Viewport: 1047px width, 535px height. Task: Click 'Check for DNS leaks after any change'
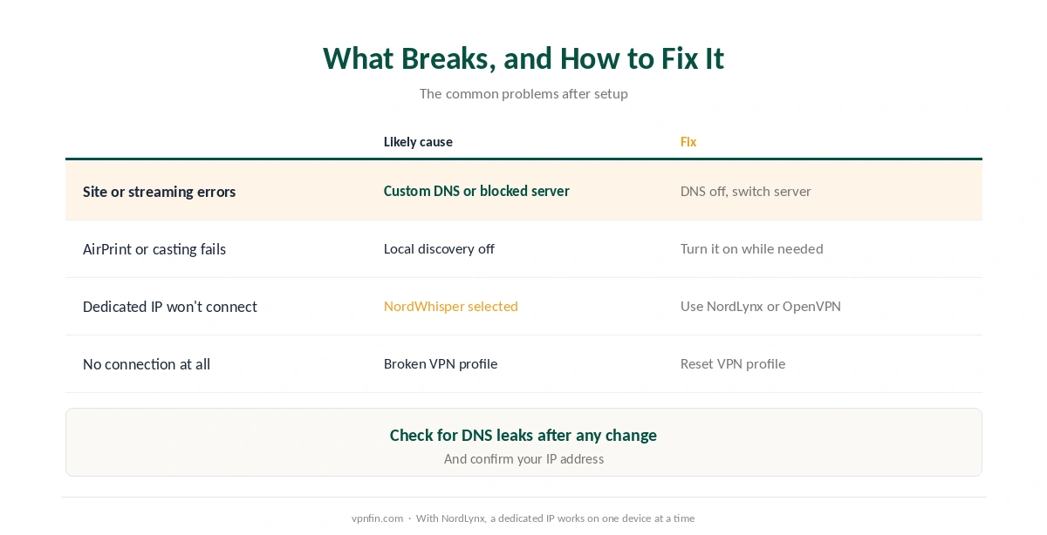pyautogui.click(x=523, y=435)
